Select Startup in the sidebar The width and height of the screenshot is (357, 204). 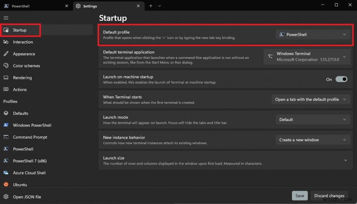(x=46, y=30)
